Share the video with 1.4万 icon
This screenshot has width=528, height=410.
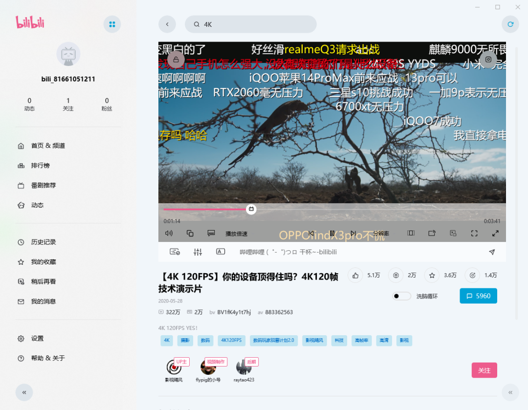pyautogui.click(x=472, y=276)
